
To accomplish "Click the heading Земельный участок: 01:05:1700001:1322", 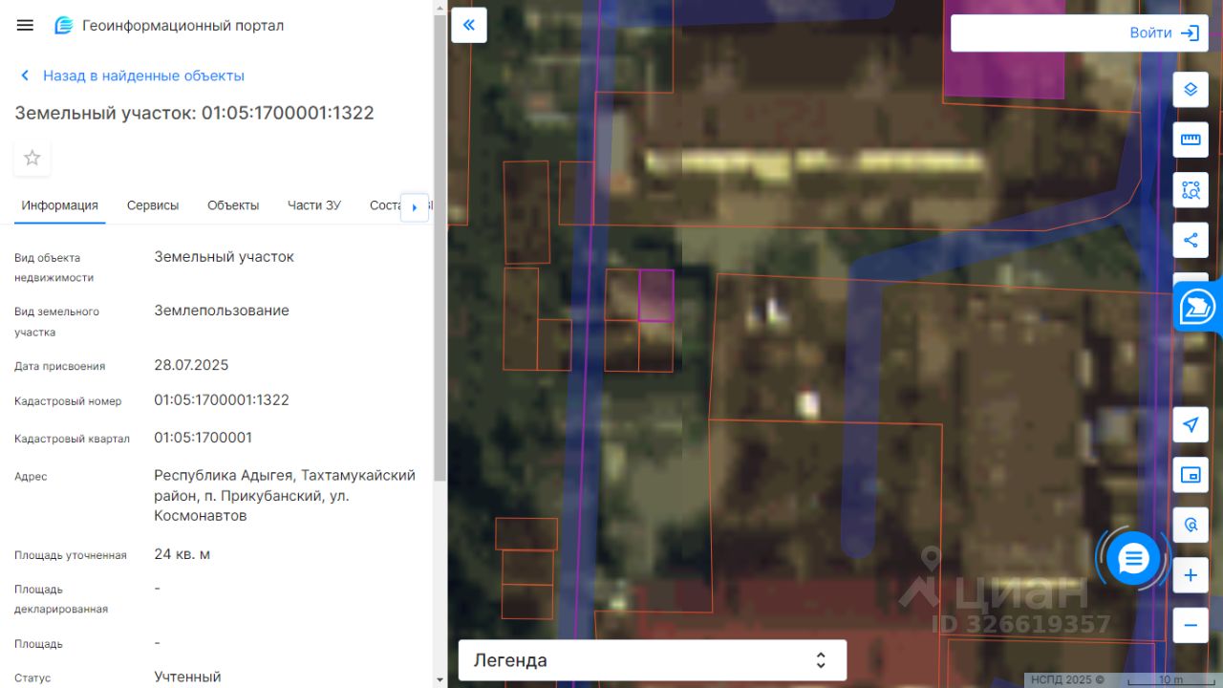I will 194,113.
